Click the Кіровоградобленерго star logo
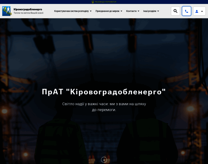Viewport: 208px width, 164px height. [7, 11]
